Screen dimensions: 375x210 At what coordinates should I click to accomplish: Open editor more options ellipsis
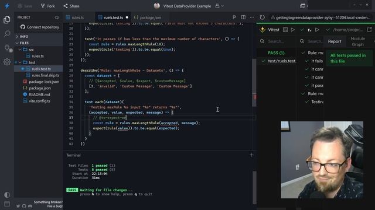(x=252, y=17)
